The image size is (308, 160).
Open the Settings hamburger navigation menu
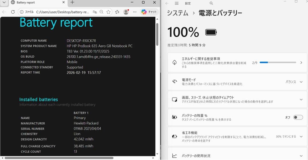[177, 3]
